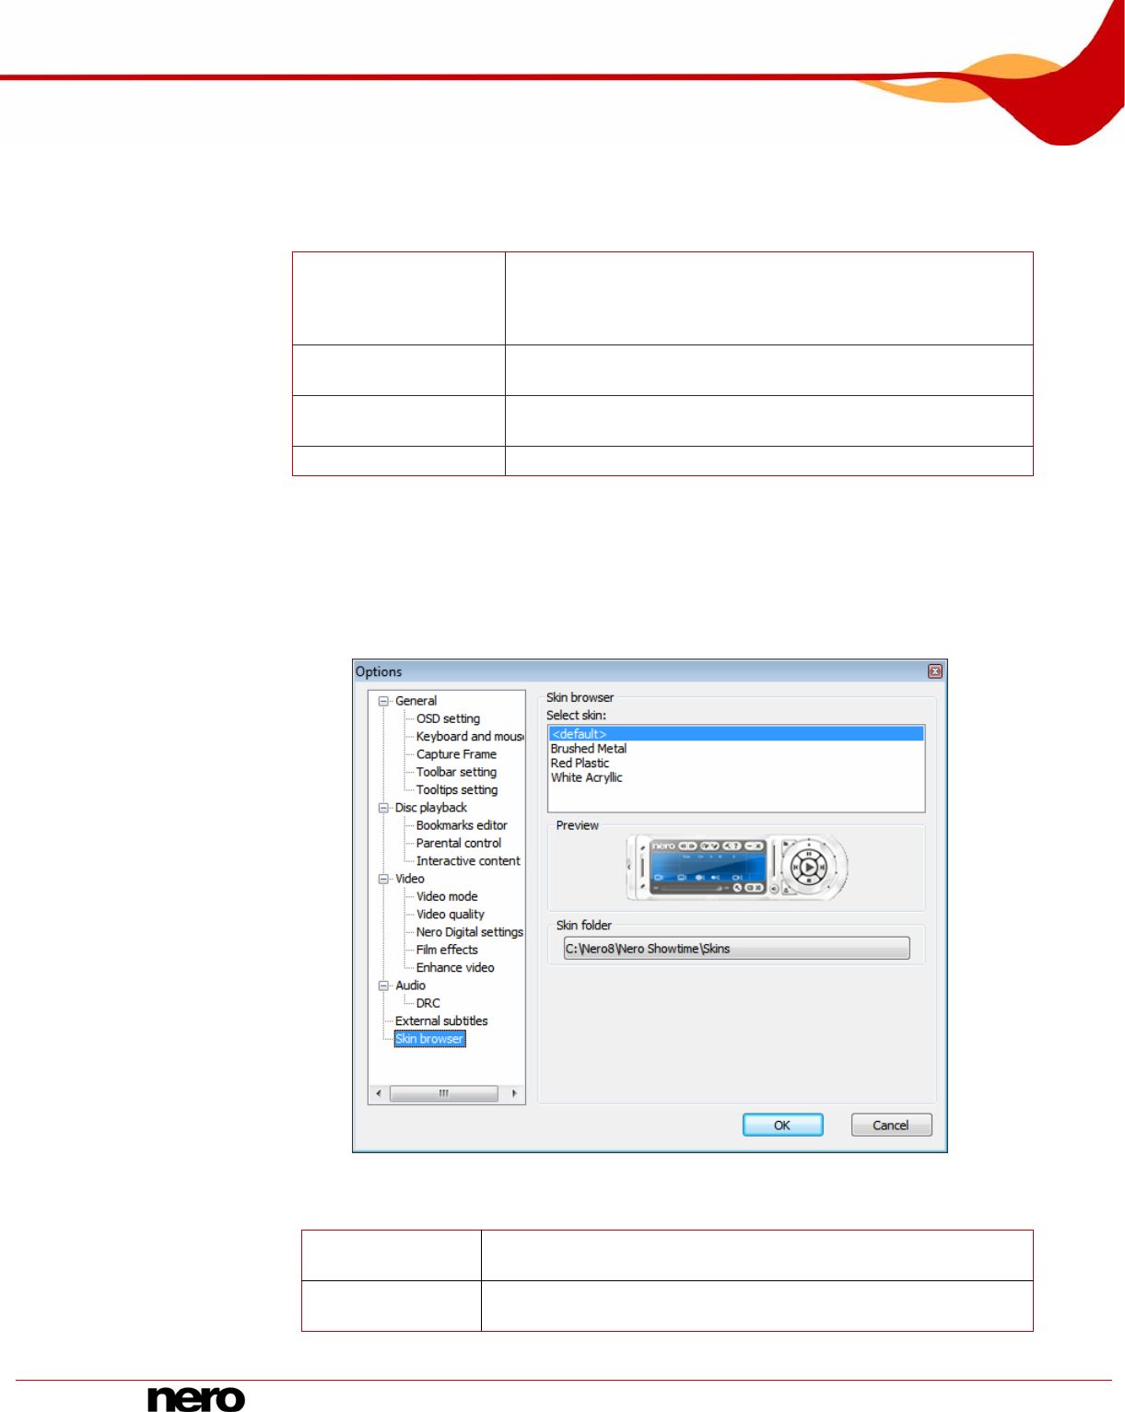The width and height of the screenshot is (1125, 1412).
Task: Open Keyboard and mouse settings
Action: 469,736
